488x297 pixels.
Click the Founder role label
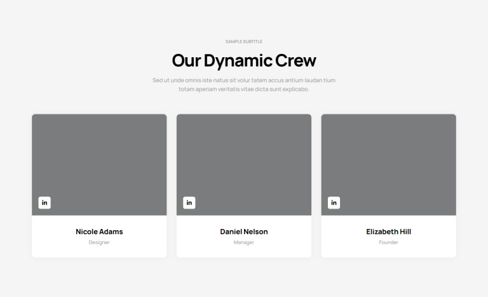(389, 242)
